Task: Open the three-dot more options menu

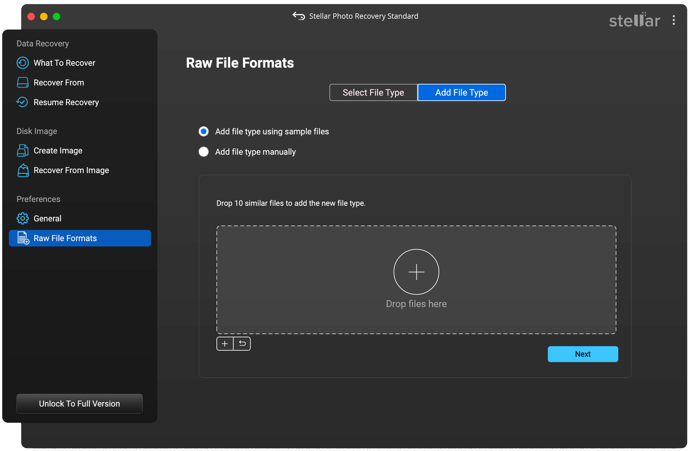Action: pos(673,20)
